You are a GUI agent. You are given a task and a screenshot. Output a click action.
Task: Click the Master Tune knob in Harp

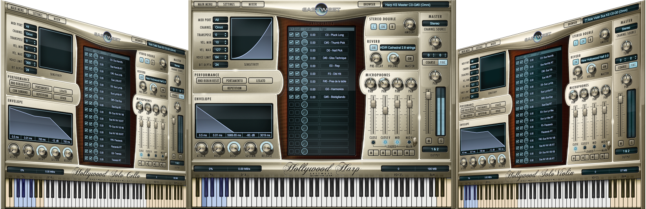tap(435, 41)
